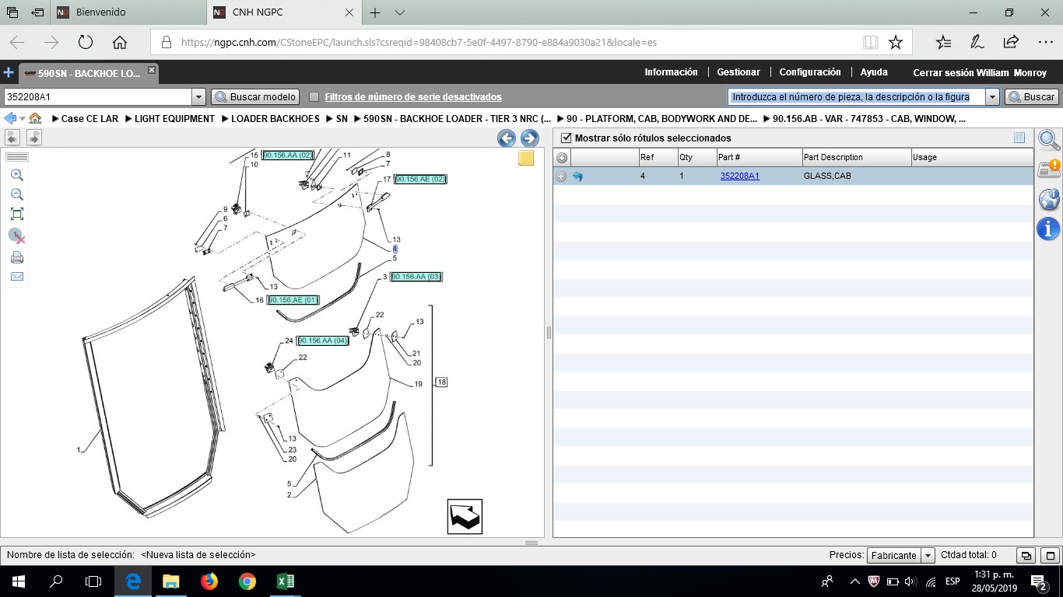1063x597 pixels.
Task: Switch to the Bienvenido browser tab
Action: 128,12
